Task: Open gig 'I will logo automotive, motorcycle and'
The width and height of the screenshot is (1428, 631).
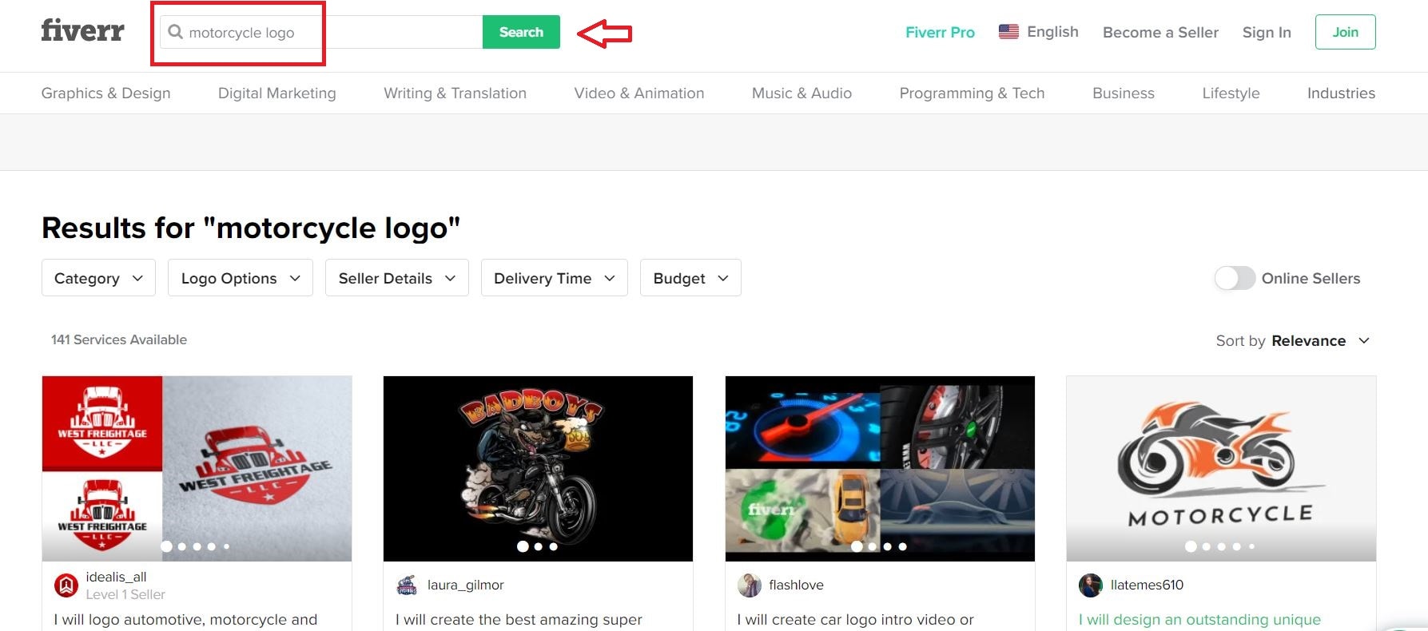Action: (x=185, y=619)
